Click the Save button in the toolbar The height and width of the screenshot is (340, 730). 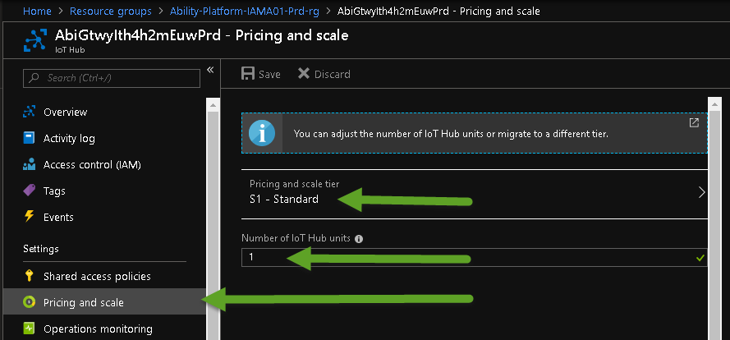point(261,74)
